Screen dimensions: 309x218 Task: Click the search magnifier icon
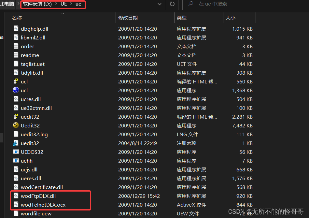point(190,4)
